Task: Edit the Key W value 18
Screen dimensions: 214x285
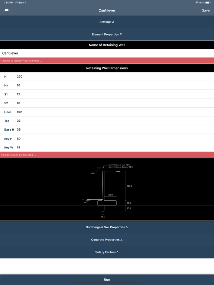Action: point(107,147)
